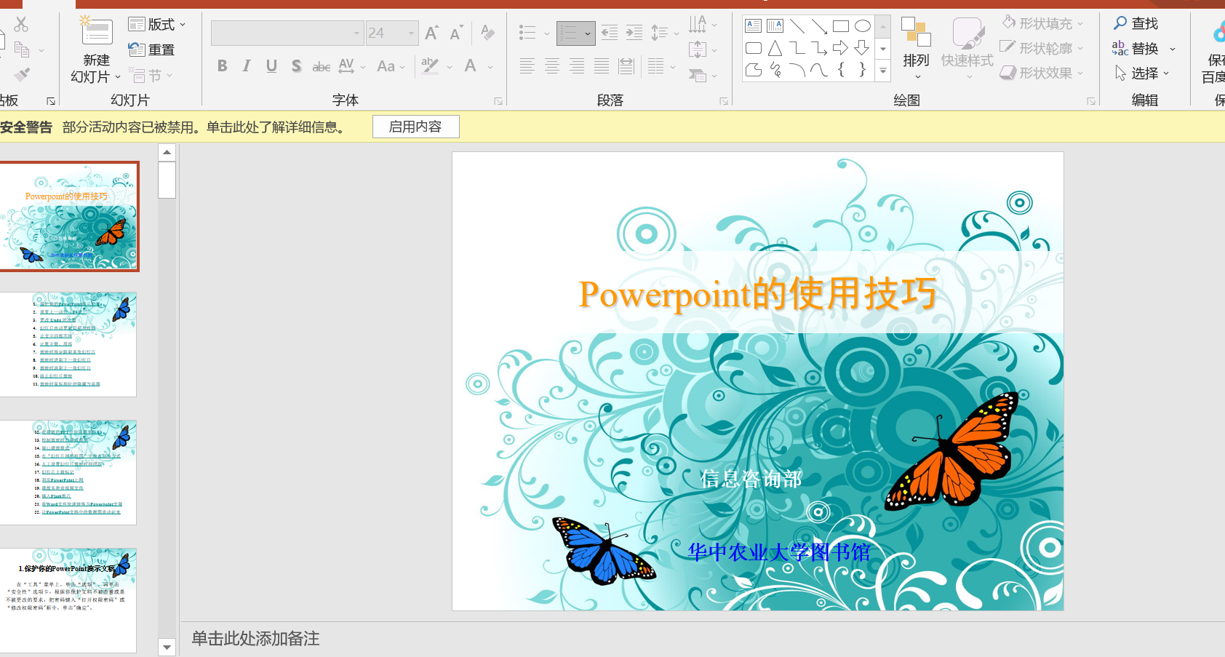The image size is (1225, 657).
Task: Click 查找 to find text
Action: click(x=1136, y=23)
